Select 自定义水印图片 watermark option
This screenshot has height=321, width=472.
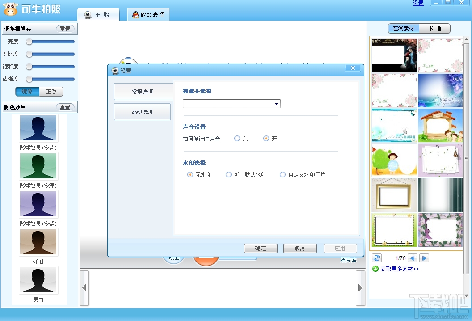coord(282,175)
